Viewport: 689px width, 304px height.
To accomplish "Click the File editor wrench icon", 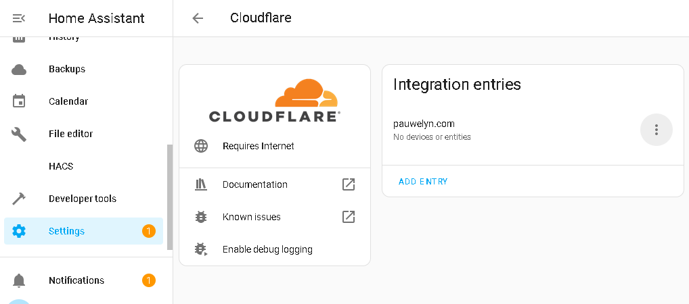I will coord(19,134).
